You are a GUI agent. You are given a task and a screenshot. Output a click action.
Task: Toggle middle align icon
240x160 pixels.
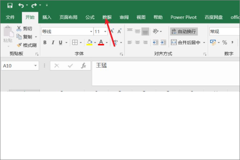[138, 31]
